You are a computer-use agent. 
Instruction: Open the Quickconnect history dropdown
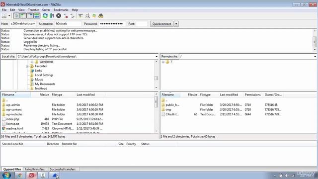pos(176,24)
